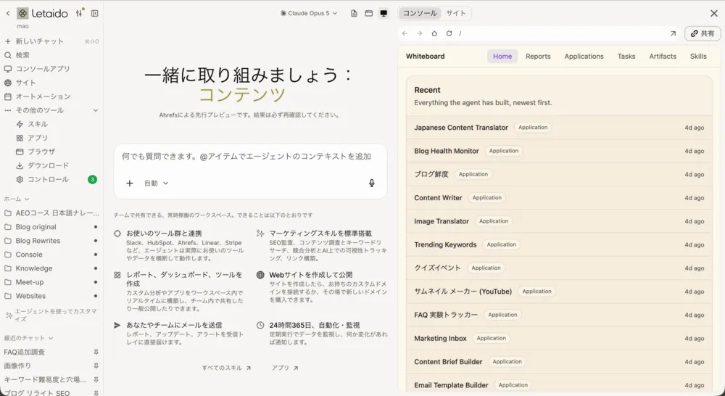The width and height of the screenshot is (725, 396).
Task: Switch to the コンソール tab
Action: click(x=420, y=13)
